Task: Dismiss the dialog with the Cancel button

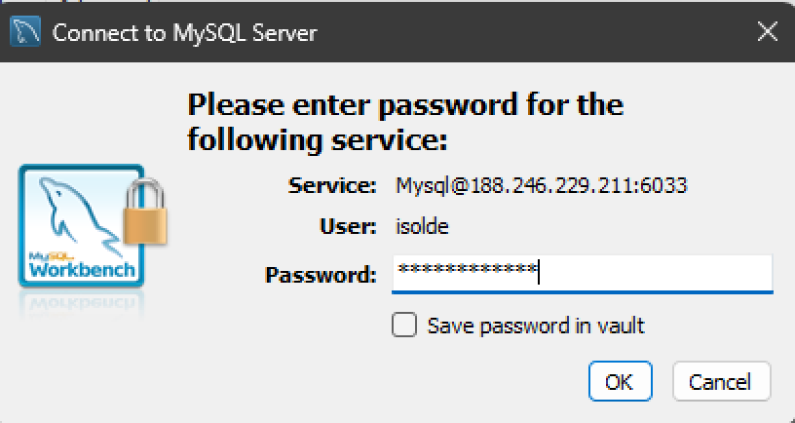Action: [x=722, y=381]
